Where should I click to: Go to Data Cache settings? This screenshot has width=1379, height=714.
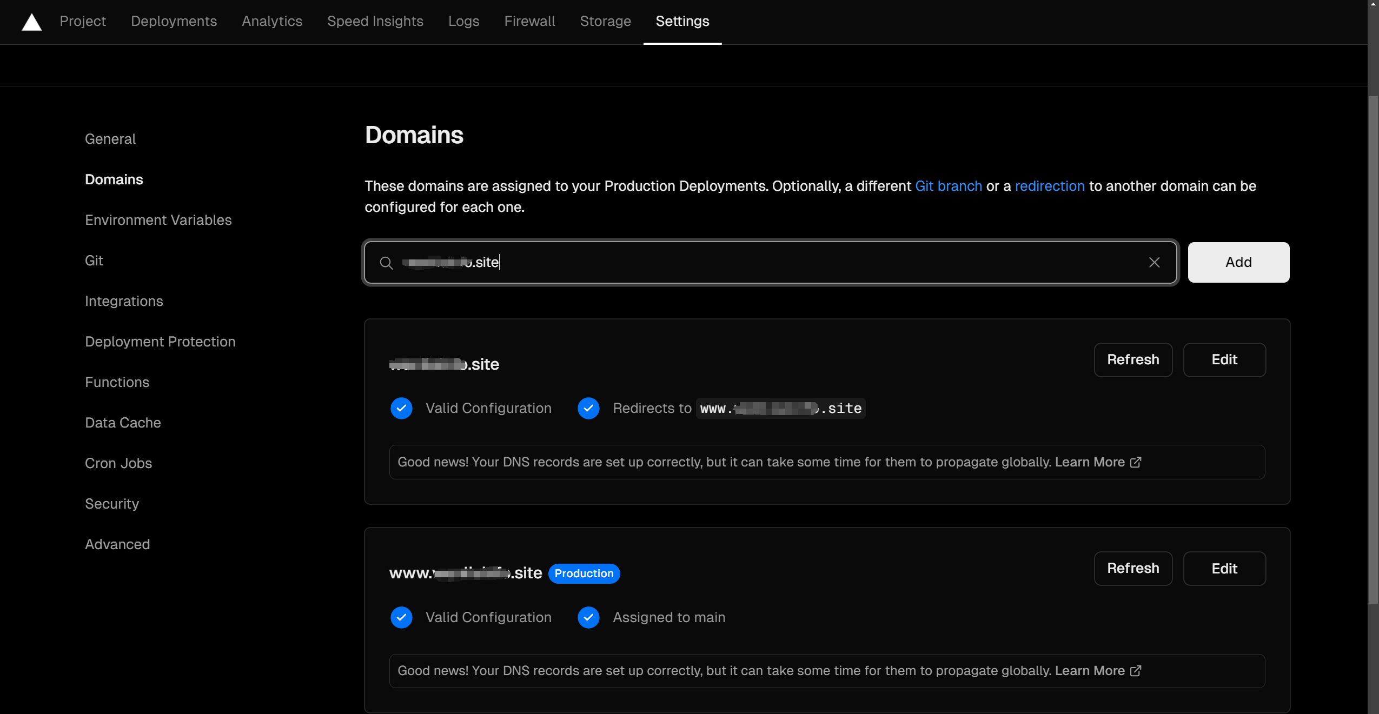click(x=123, y=423)
